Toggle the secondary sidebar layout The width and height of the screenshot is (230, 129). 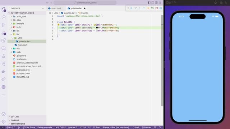click(x=156, y=3)
